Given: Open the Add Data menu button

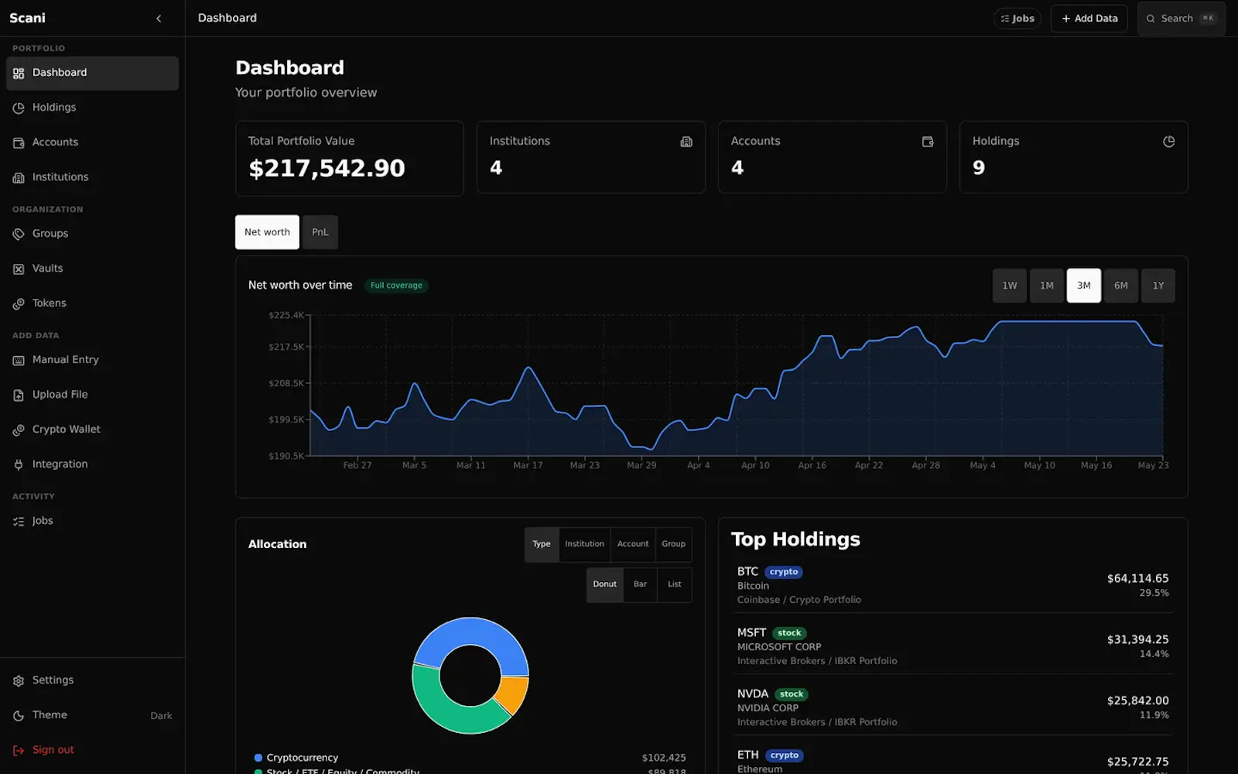Looking at the screenshot, I should click(1089, 19).
